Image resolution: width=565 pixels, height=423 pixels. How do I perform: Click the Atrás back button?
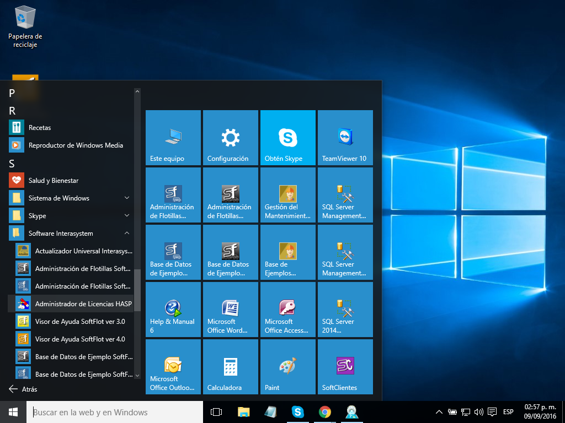tap(23, 389)
